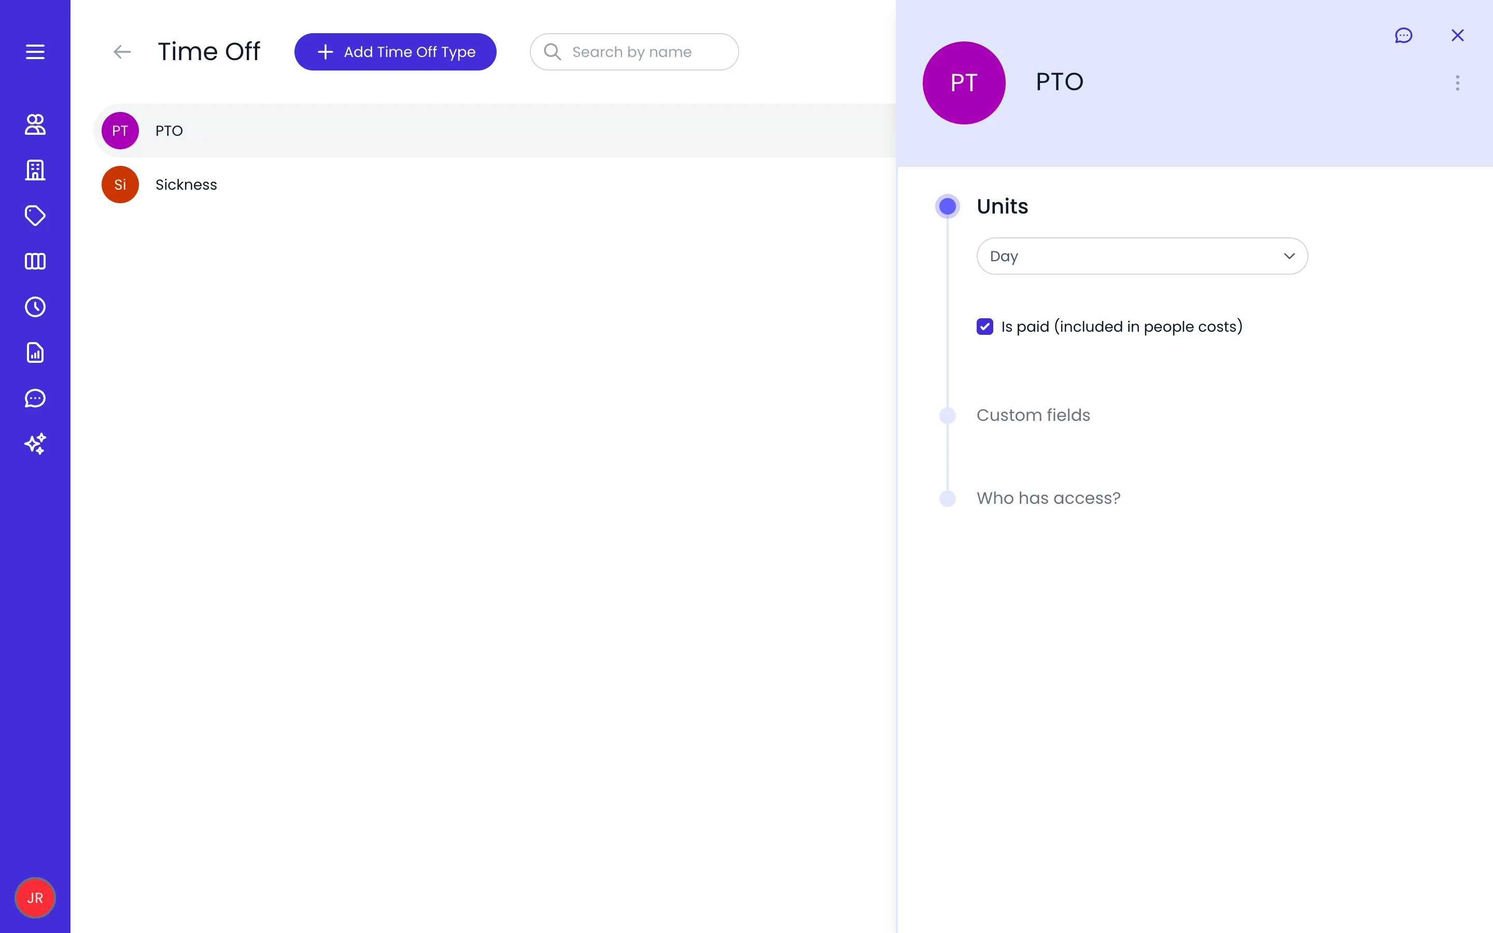This screenshot has width=1493, height=933.
Task: Click the Units step circle marker
Action: (x=947, y=206)
